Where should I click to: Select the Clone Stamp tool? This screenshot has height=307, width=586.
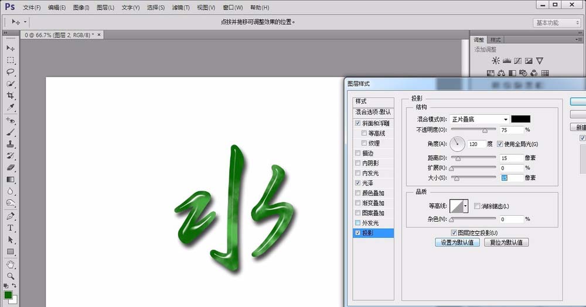[11, 144]
